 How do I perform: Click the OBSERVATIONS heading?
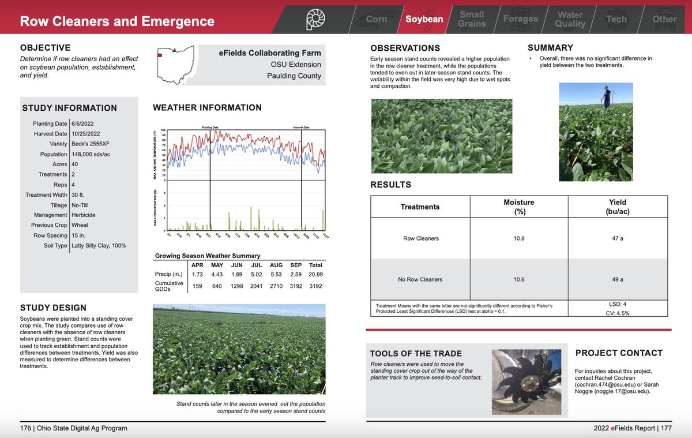[x=405, y=48]
